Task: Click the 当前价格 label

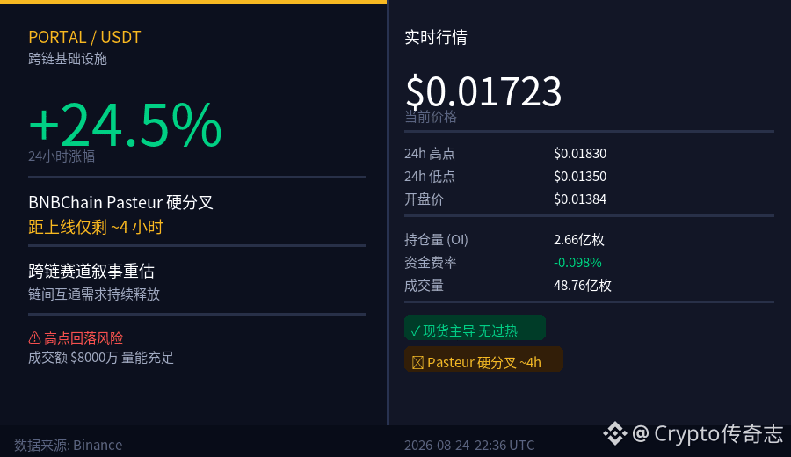Action: point(431,117)
